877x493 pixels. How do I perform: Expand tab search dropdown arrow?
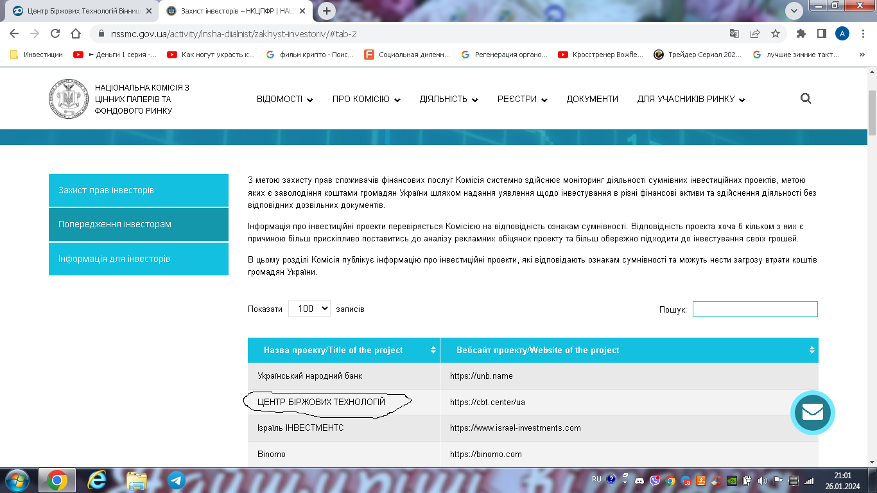794,11
